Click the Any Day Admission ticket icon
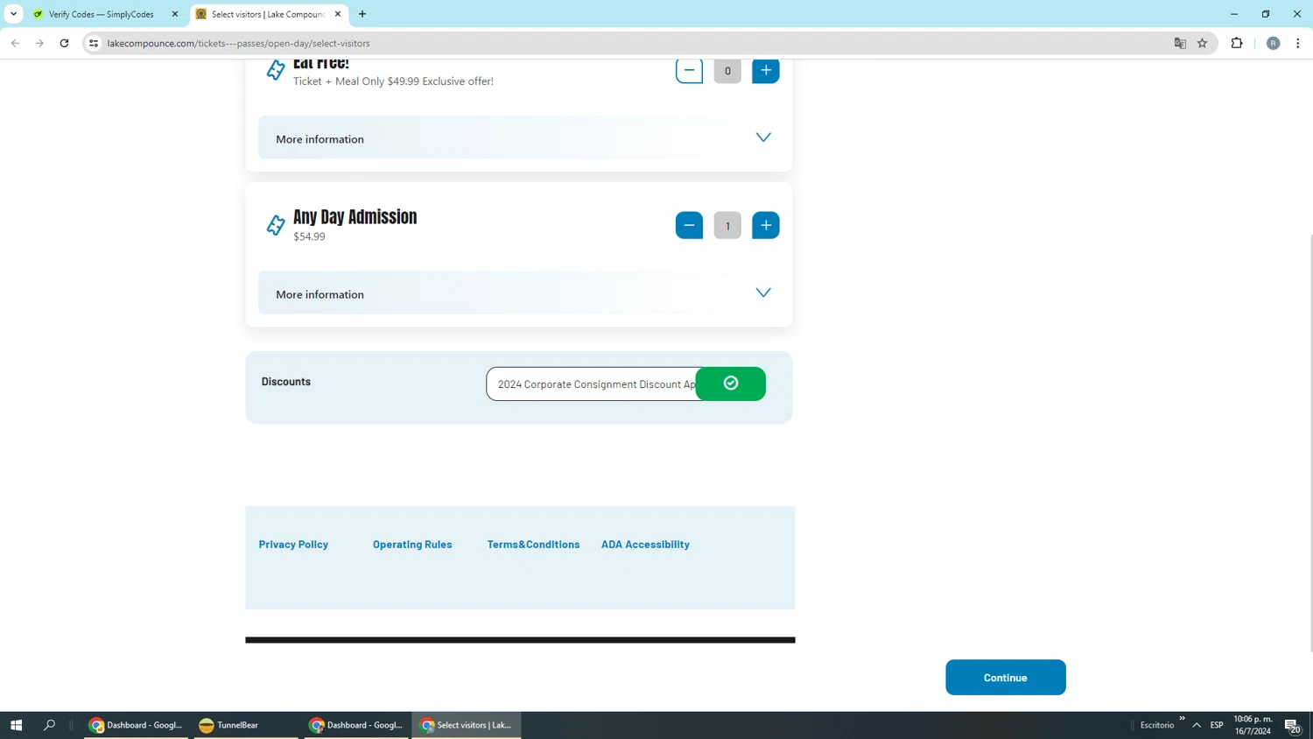This screenshot has width=1313, height=739. tap(276, 225)
